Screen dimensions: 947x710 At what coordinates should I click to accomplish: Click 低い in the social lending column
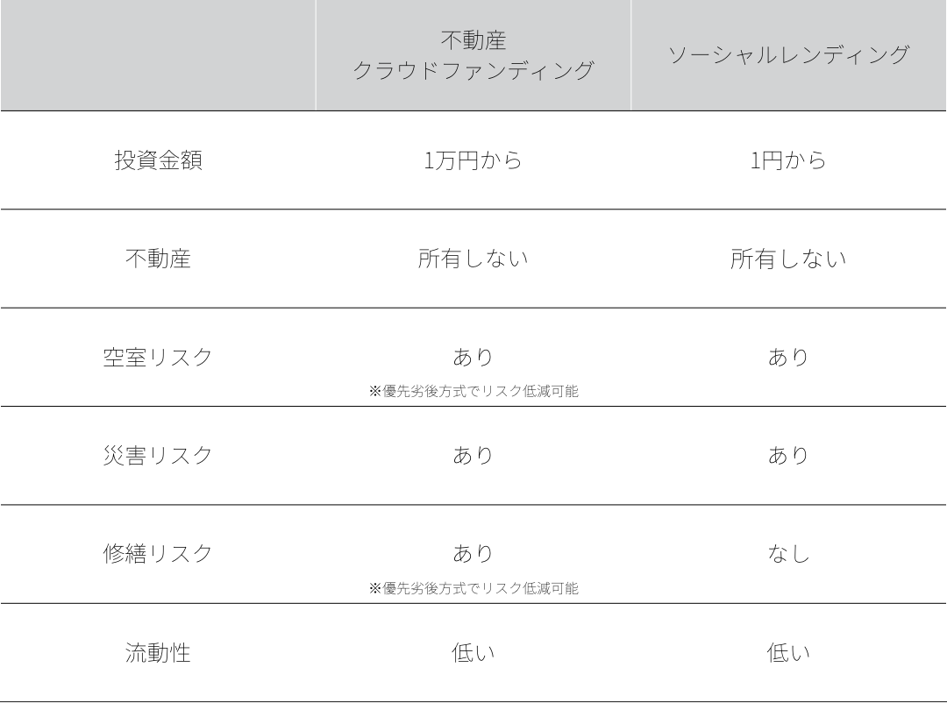pos(788,653)
